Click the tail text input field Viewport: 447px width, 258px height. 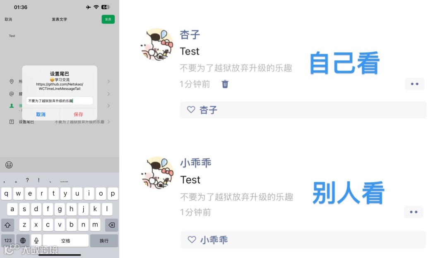[60, 101]
